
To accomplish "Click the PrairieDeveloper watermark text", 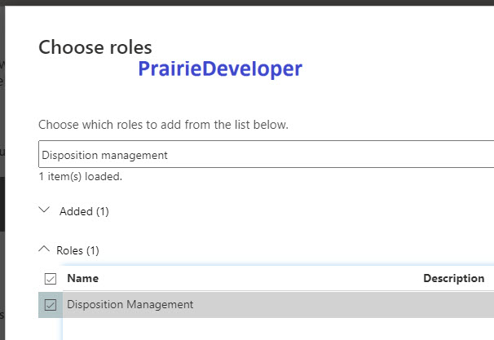I will [220, 68].
